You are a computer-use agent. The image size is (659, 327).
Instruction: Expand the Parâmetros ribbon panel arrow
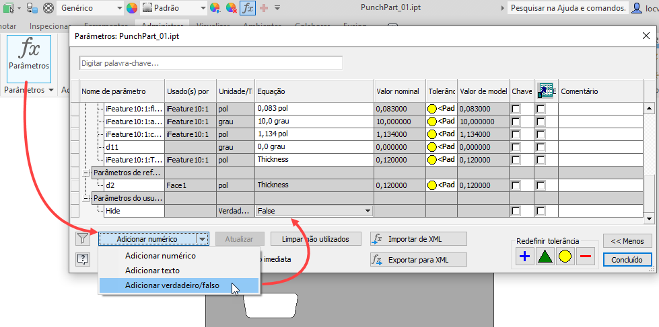pos(51,90)
